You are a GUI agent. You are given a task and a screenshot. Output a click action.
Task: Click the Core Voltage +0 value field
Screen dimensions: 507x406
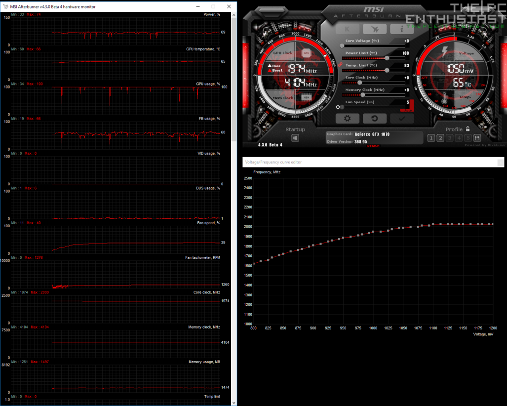(407, 41)
